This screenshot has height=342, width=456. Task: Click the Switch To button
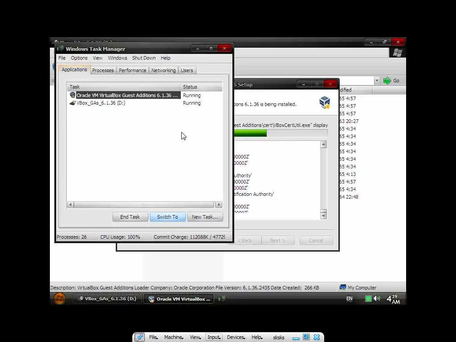click(167, 217)
